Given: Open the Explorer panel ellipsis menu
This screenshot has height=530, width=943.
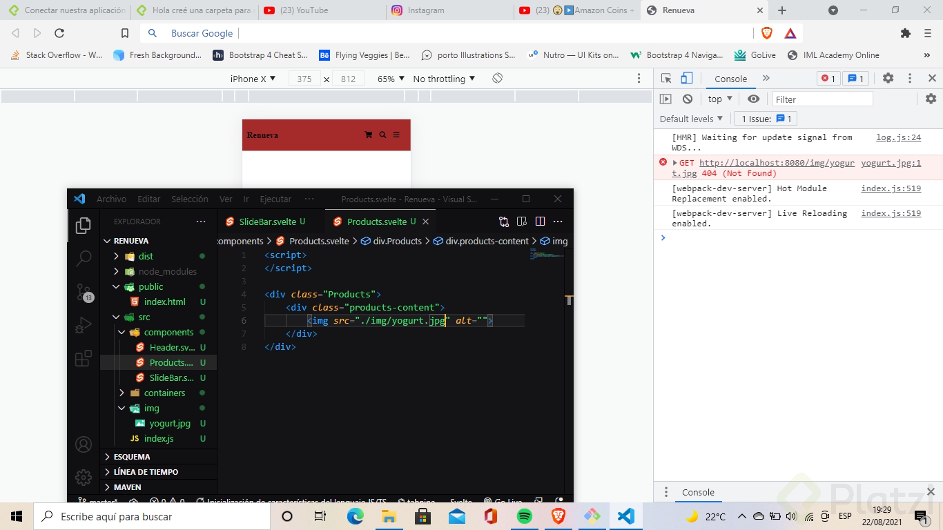Looking at the screenshot, I should pos(201,222).
